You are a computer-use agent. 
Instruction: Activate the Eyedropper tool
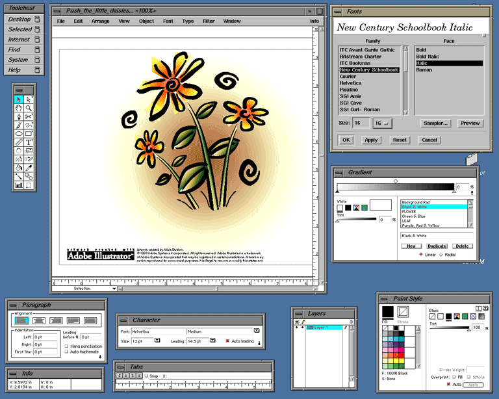29,167
